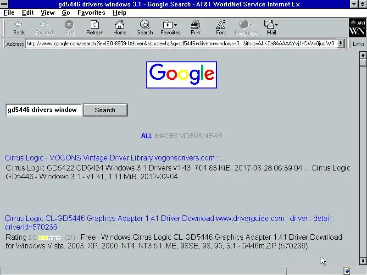Click the '(21)' review count text
This screenshot has height=275, width=367.
(x=70, y=237)
